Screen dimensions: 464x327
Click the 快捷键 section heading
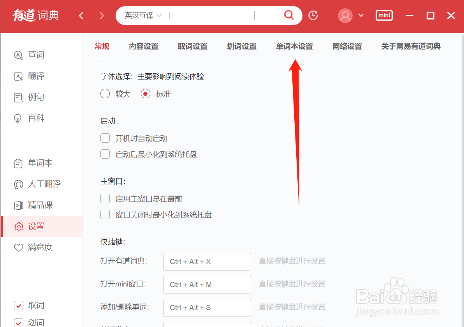click(113, 242)
